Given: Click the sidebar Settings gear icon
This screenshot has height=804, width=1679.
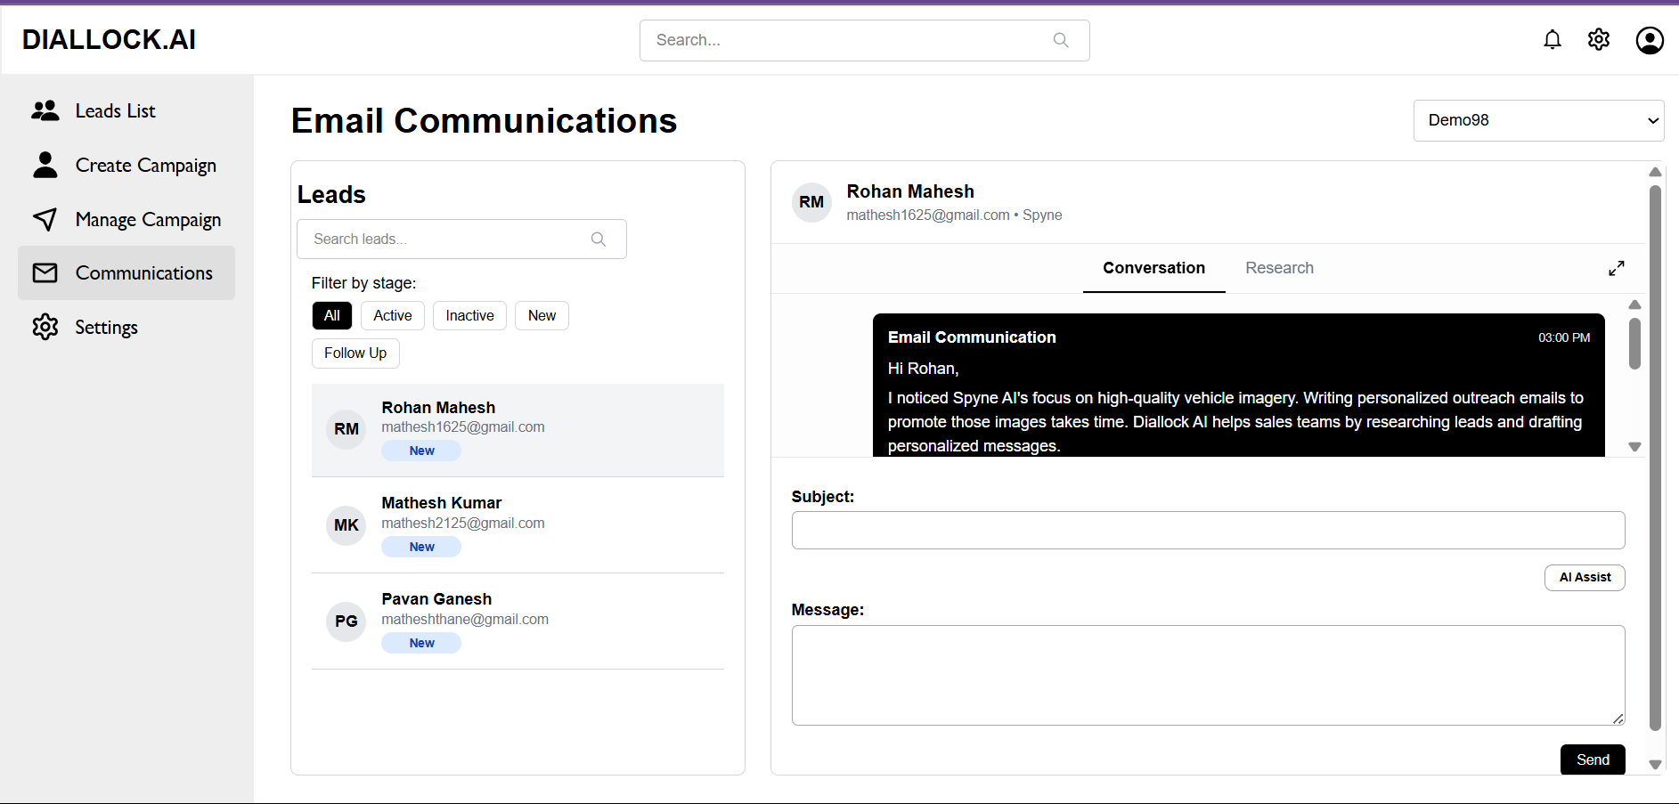Looking at the screenshot, I should click(x=45, y=327).
